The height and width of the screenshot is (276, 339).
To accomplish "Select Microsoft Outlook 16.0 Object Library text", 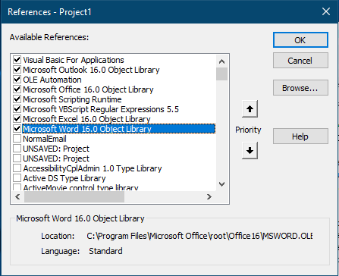I will point(91,70).
